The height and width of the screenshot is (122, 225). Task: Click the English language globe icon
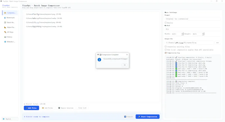pyautogui.click(x=4, y=119)
